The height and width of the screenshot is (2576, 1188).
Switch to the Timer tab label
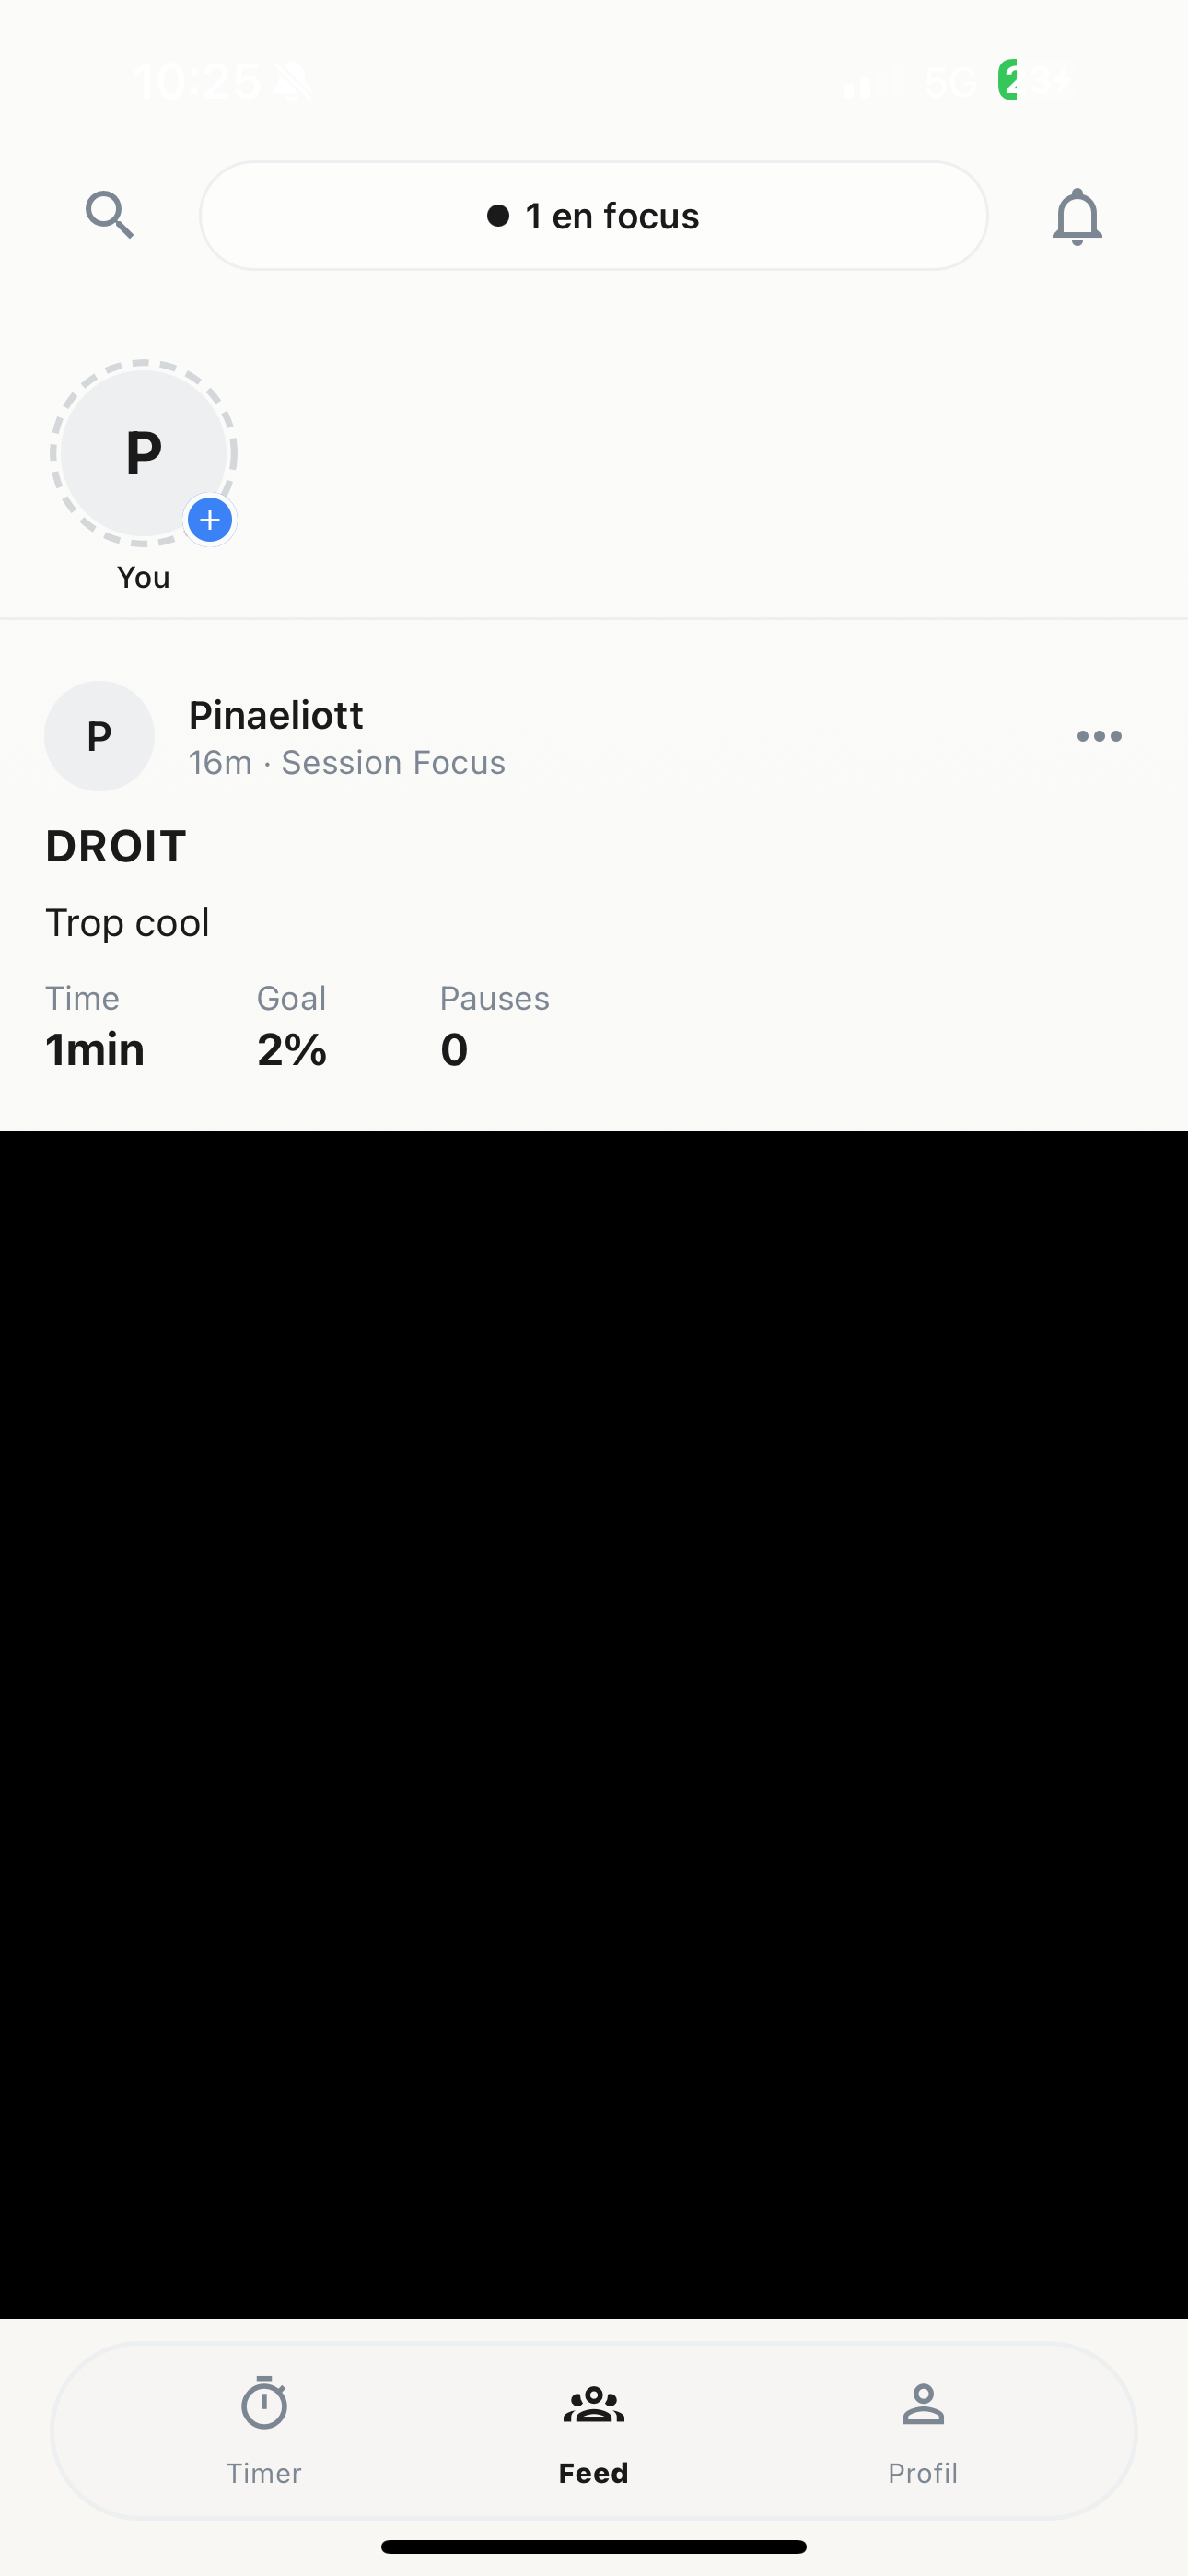coord(264,2473)
